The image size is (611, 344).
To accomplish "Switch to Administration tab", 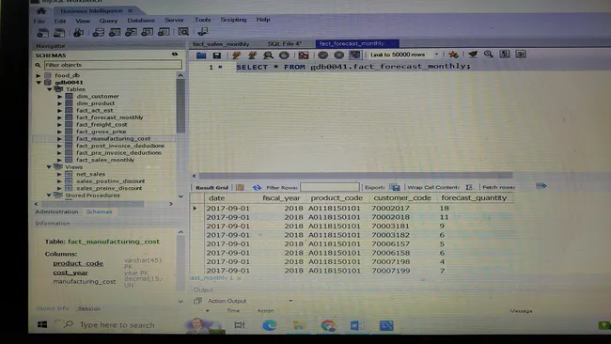I will pyautogui.click(x=57, y=211).
